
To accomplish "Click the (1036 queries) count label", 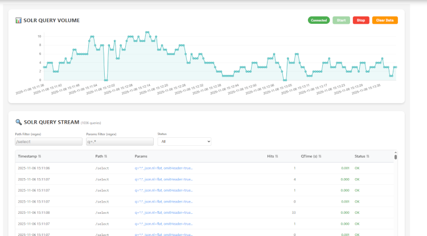I will (x=91, y=123).
